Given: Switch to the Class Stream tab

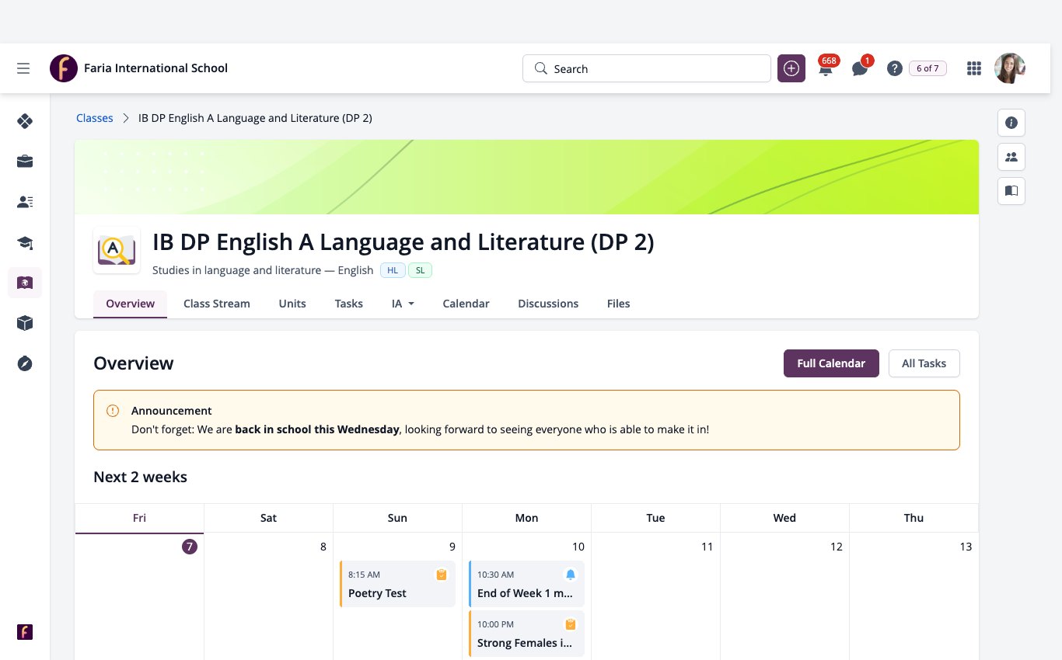Looking at the screenshot, I should click(x=217, y=304).
